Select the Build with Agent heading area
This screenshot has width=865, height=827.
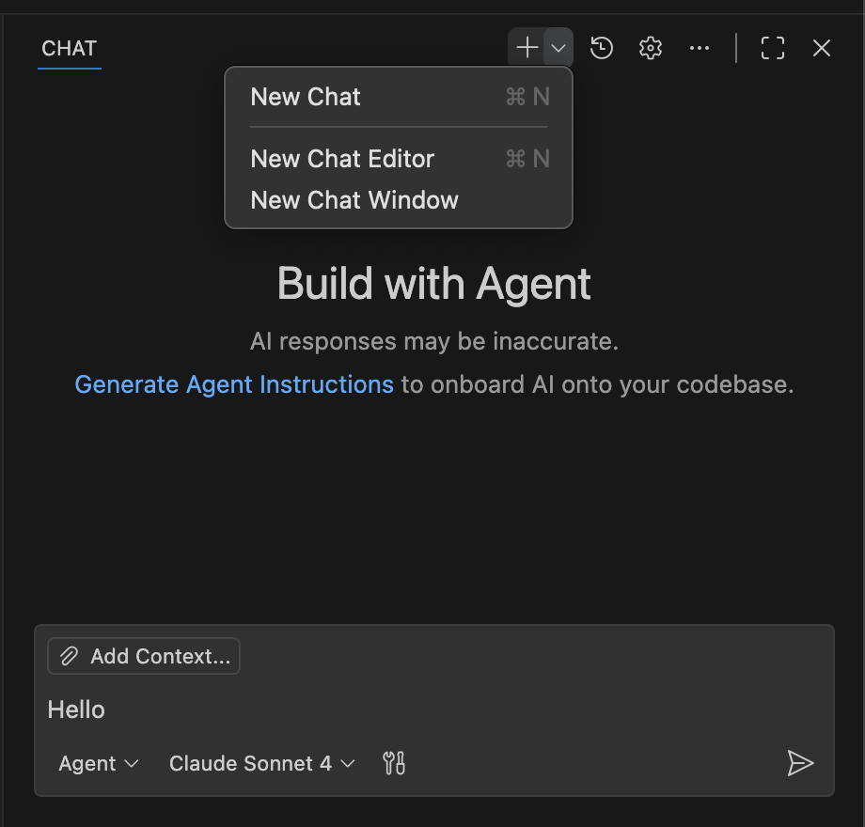click(432, 284)
